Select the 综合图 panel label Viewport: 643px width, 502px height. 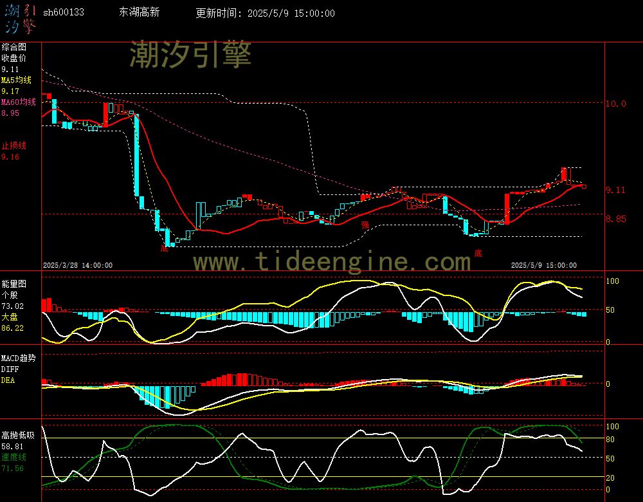14,47
